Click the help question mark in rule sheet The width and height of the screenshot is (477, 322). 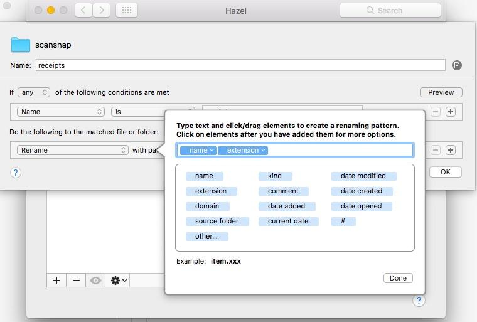point(16,173)
